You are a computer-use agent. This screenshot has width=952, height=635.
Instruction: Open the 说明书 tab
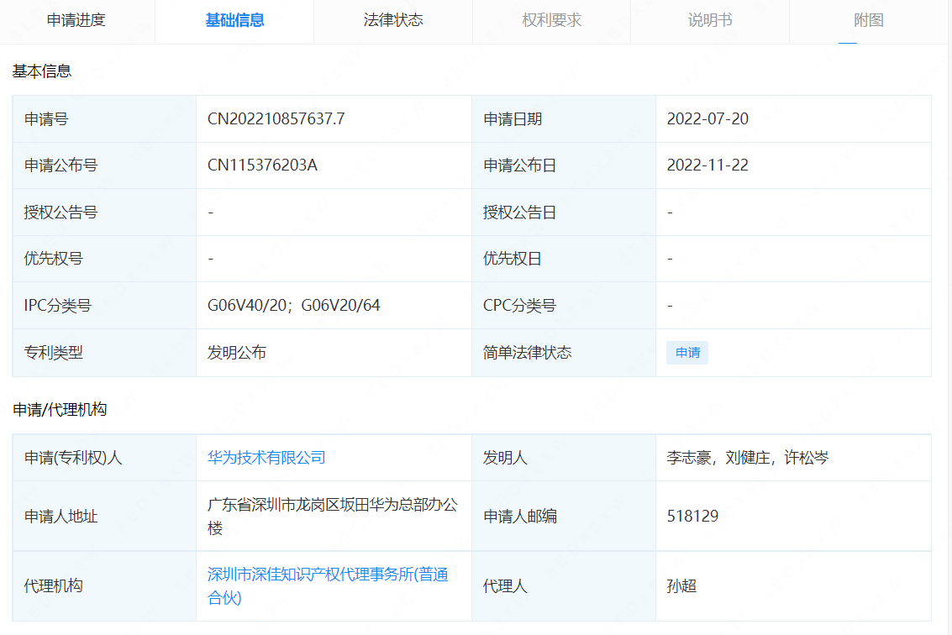tap(710, 20)
